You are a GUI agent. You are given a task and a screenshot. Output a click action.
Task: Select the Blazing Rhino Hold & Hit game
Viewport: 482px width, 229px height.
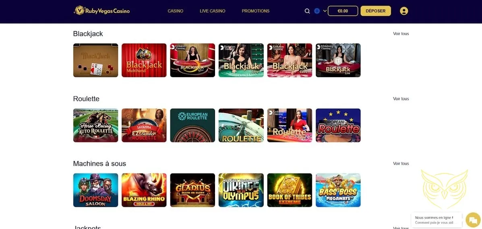click(x=144, y=190)
